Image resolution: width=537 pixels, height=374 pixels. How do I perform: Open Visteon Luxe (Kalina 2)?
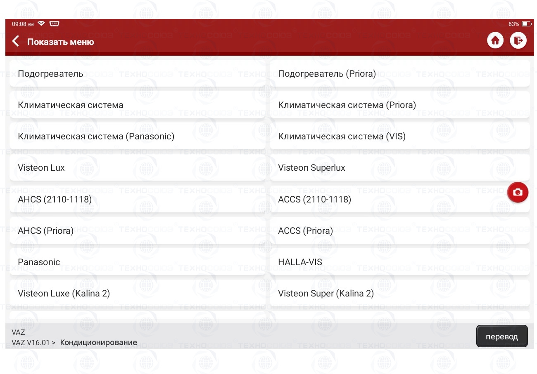137,294
